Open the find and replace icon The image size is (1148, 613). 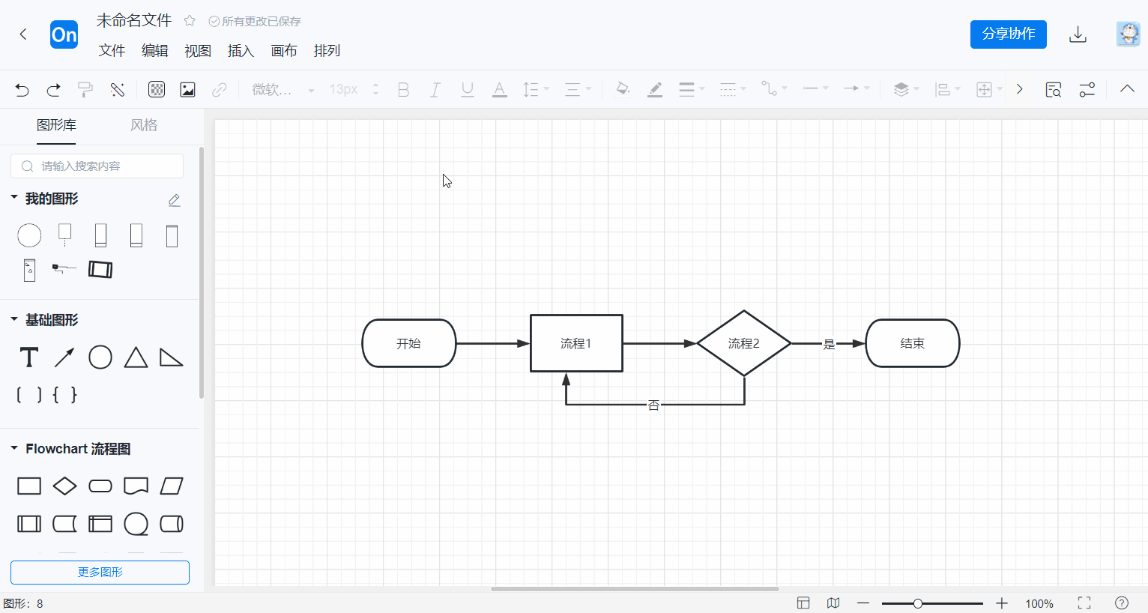click(x=1053, y=90)
